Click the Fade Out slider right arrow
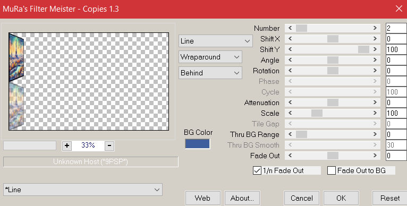This screenshot has width=407, height=206. pyautogui.click(x=375, y=156)
